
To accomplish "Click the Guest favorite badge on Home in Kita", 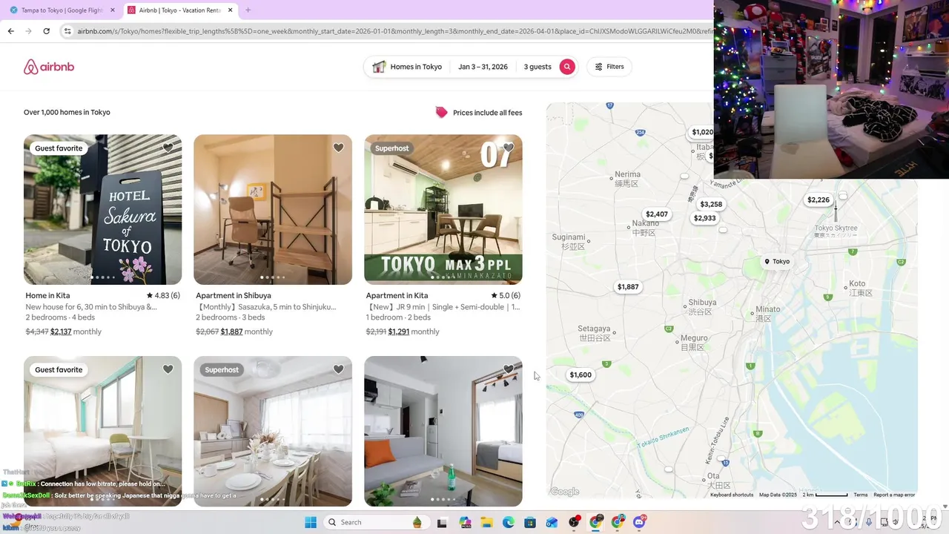I will click(x=59, y=148).
